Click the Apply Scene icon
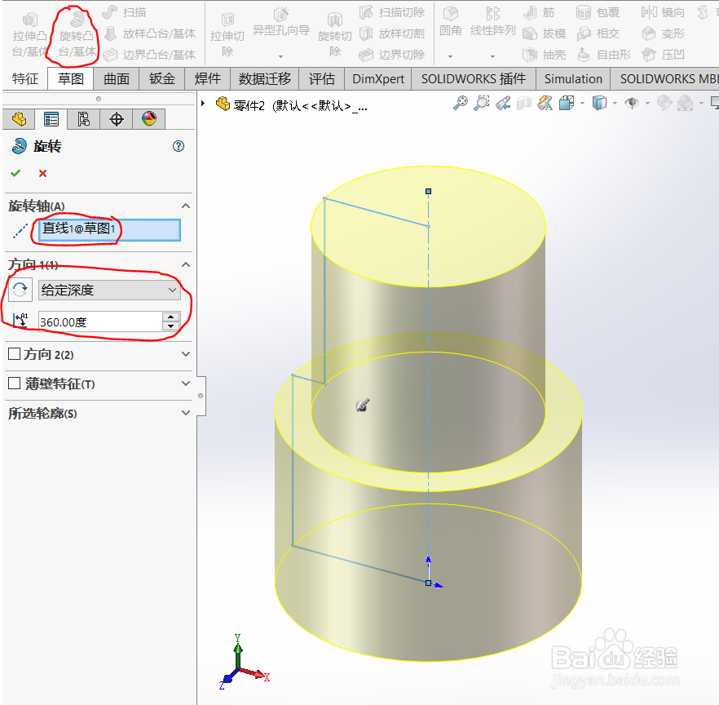This screenshot has width=719, height=705. click(685, 104)
